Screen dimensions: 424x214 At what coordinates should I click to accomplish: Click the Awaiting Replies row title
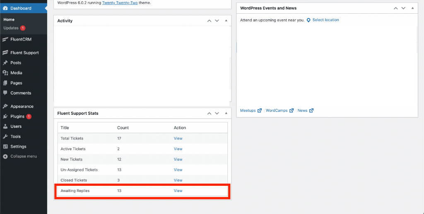coord(75,191)
